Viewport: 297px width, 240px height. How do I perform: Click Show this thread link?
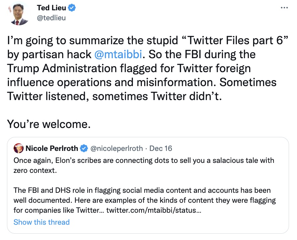click(42, 222)
